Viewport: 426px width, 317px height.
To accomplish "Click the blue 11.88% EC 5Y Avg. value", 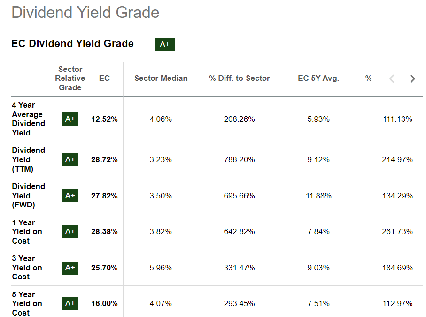I will click(319, 196).
